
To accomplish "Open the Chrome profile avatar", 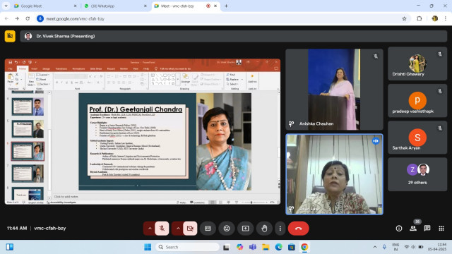I will 435,19.
